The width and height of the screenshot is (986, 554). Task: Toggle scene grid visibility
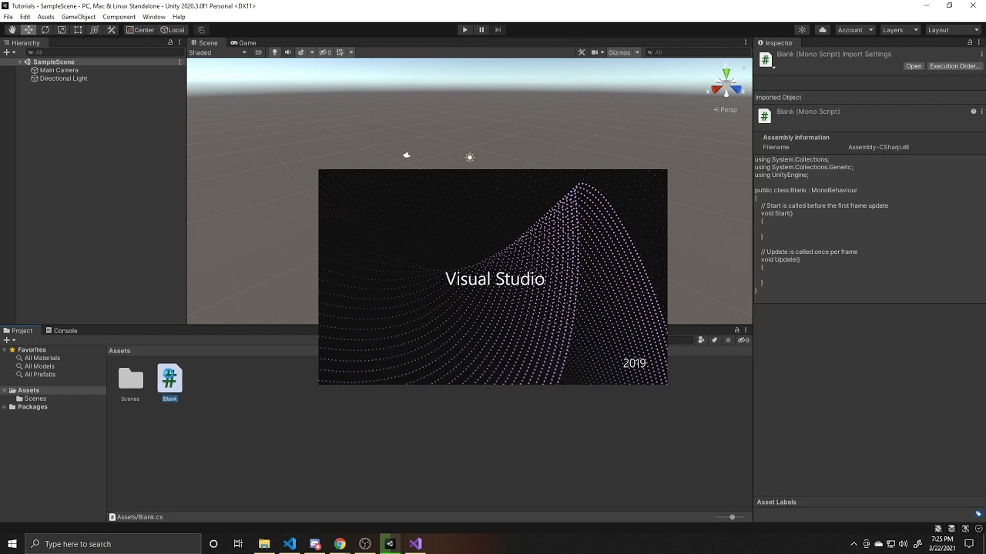click(340, 52)
